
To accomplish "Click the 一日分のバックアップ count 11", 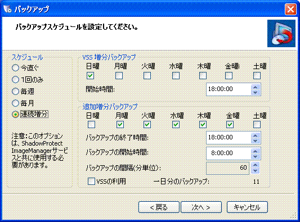I will [x=256, y=182].
